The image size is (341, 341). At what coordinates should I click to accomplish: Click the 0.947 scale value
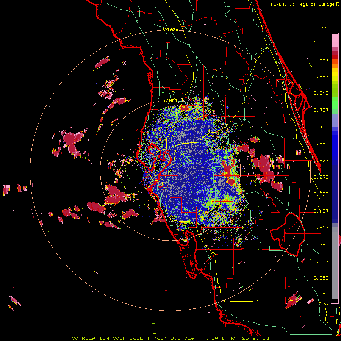(321, 59)
